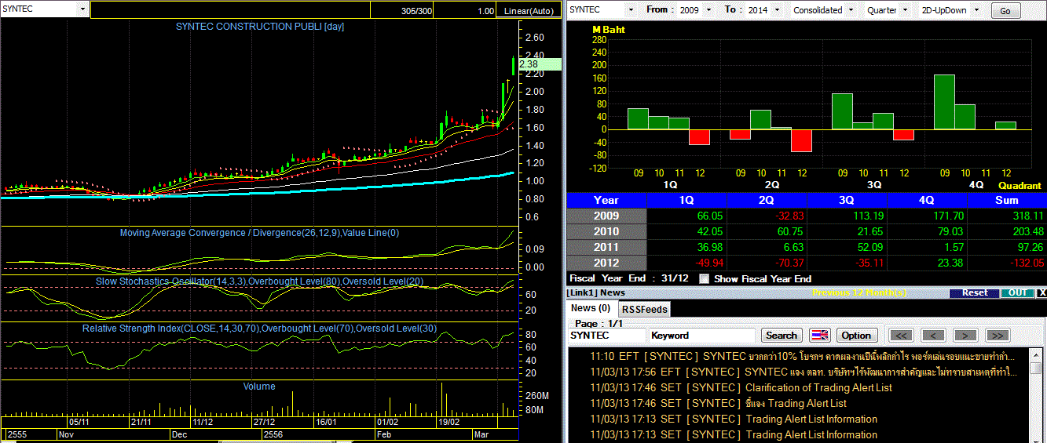Close the Link1 News panel with X
1047x443 pixels.
click(x=1042, y=292)
